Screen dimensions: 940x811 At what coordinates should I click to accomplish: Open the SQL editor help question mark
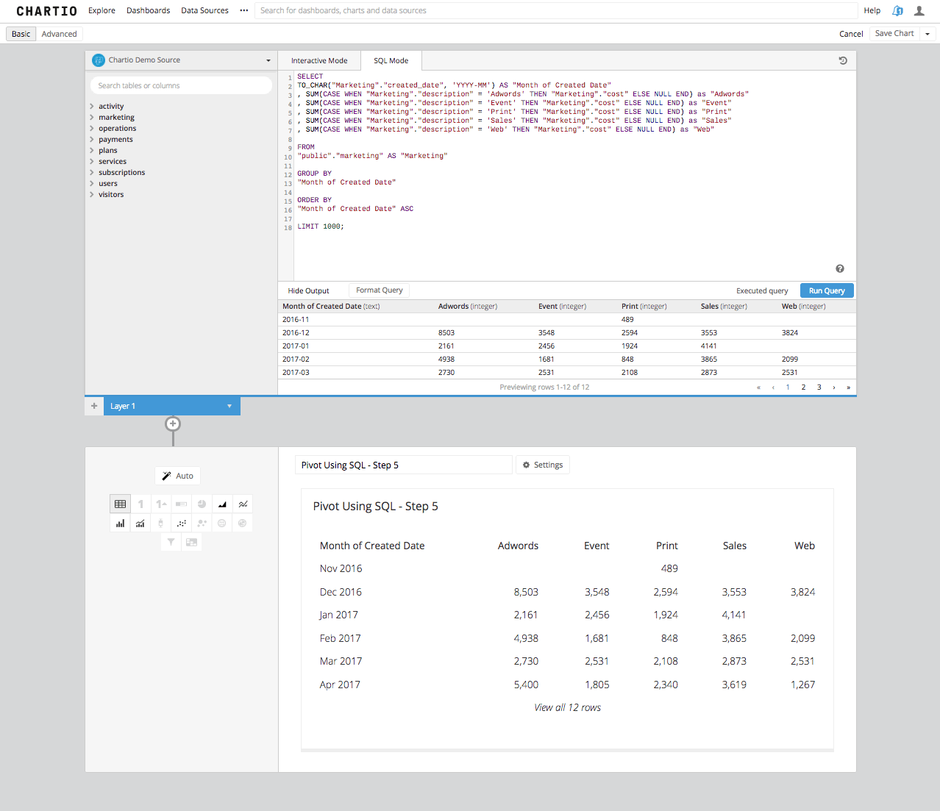(840, 268)
